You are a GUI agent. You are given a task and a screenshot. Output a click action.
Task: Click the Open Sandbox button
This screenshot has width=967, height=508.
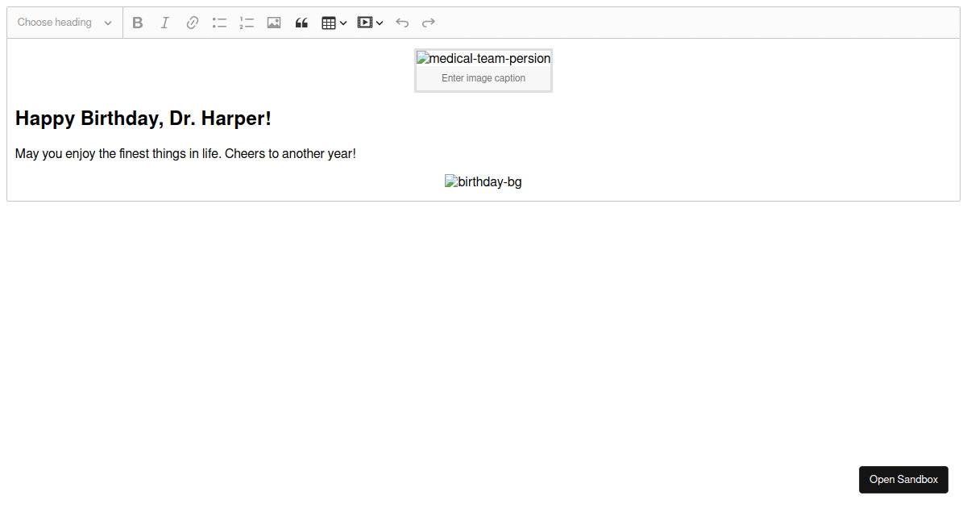[903, 479]
